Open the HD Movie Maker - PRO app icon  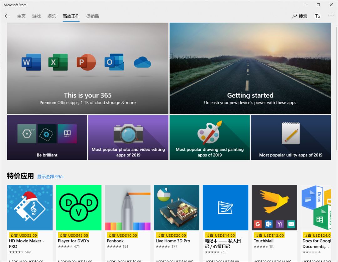(x=30, y=208)
